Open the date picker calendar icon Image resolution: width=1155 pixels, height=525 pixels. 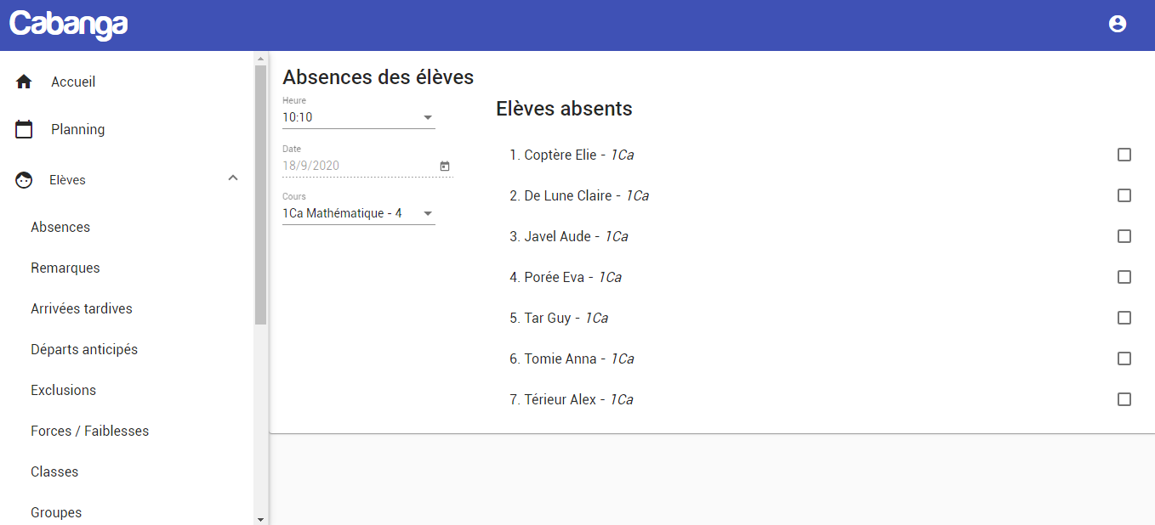pos(445,166)
